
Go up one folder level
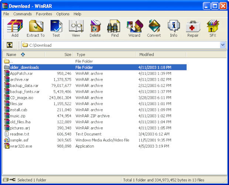coord(10,45)
